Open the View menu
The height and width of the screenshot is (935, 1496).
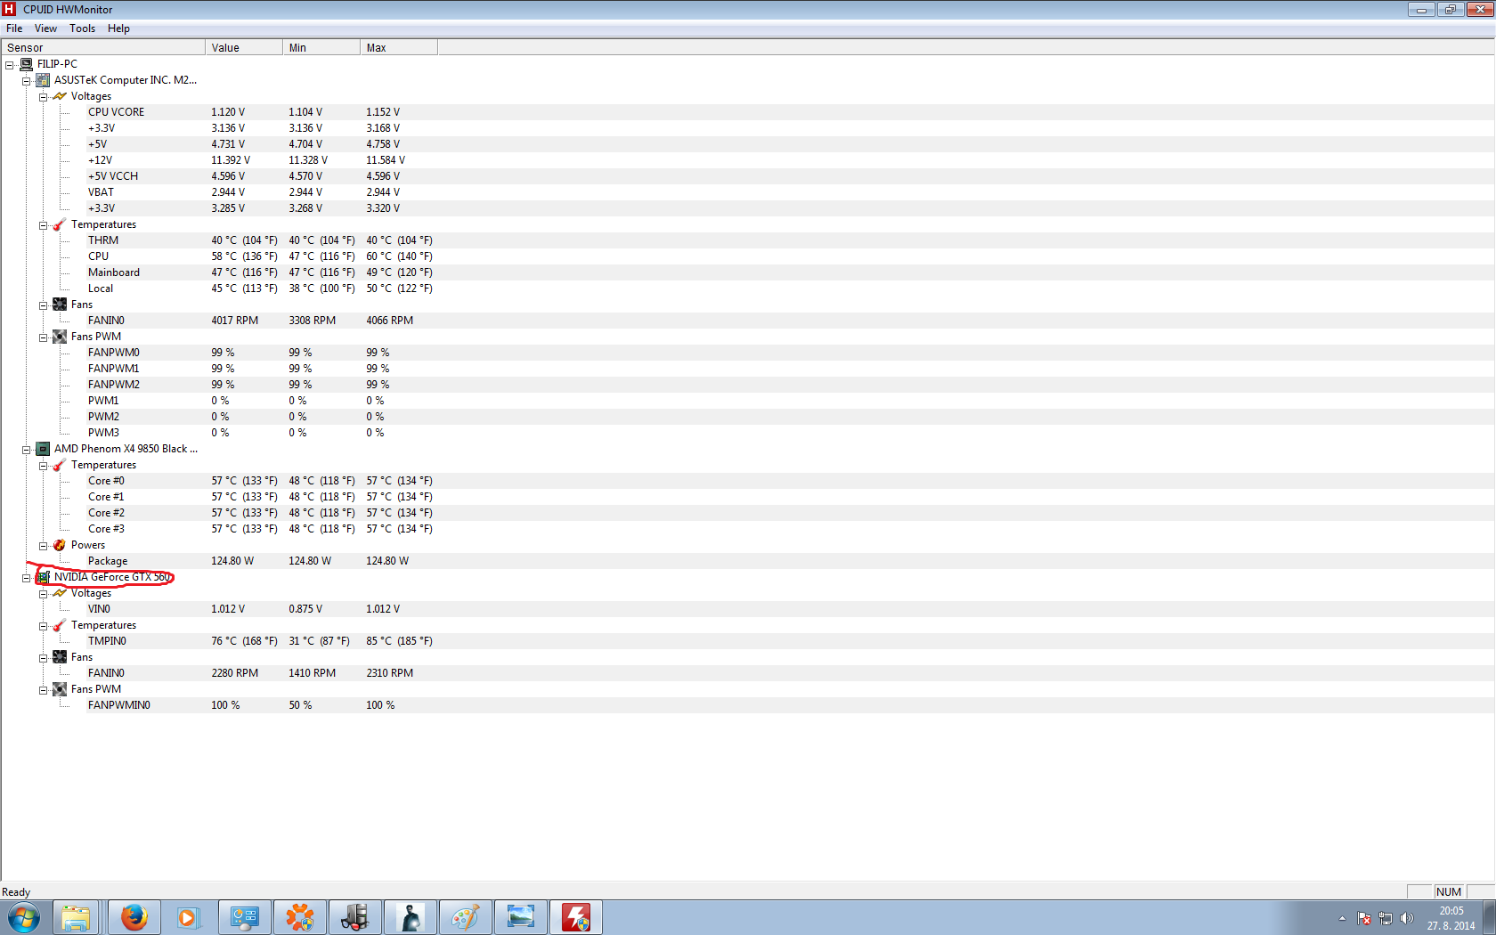pyautogui.click(x=45, y=28)
